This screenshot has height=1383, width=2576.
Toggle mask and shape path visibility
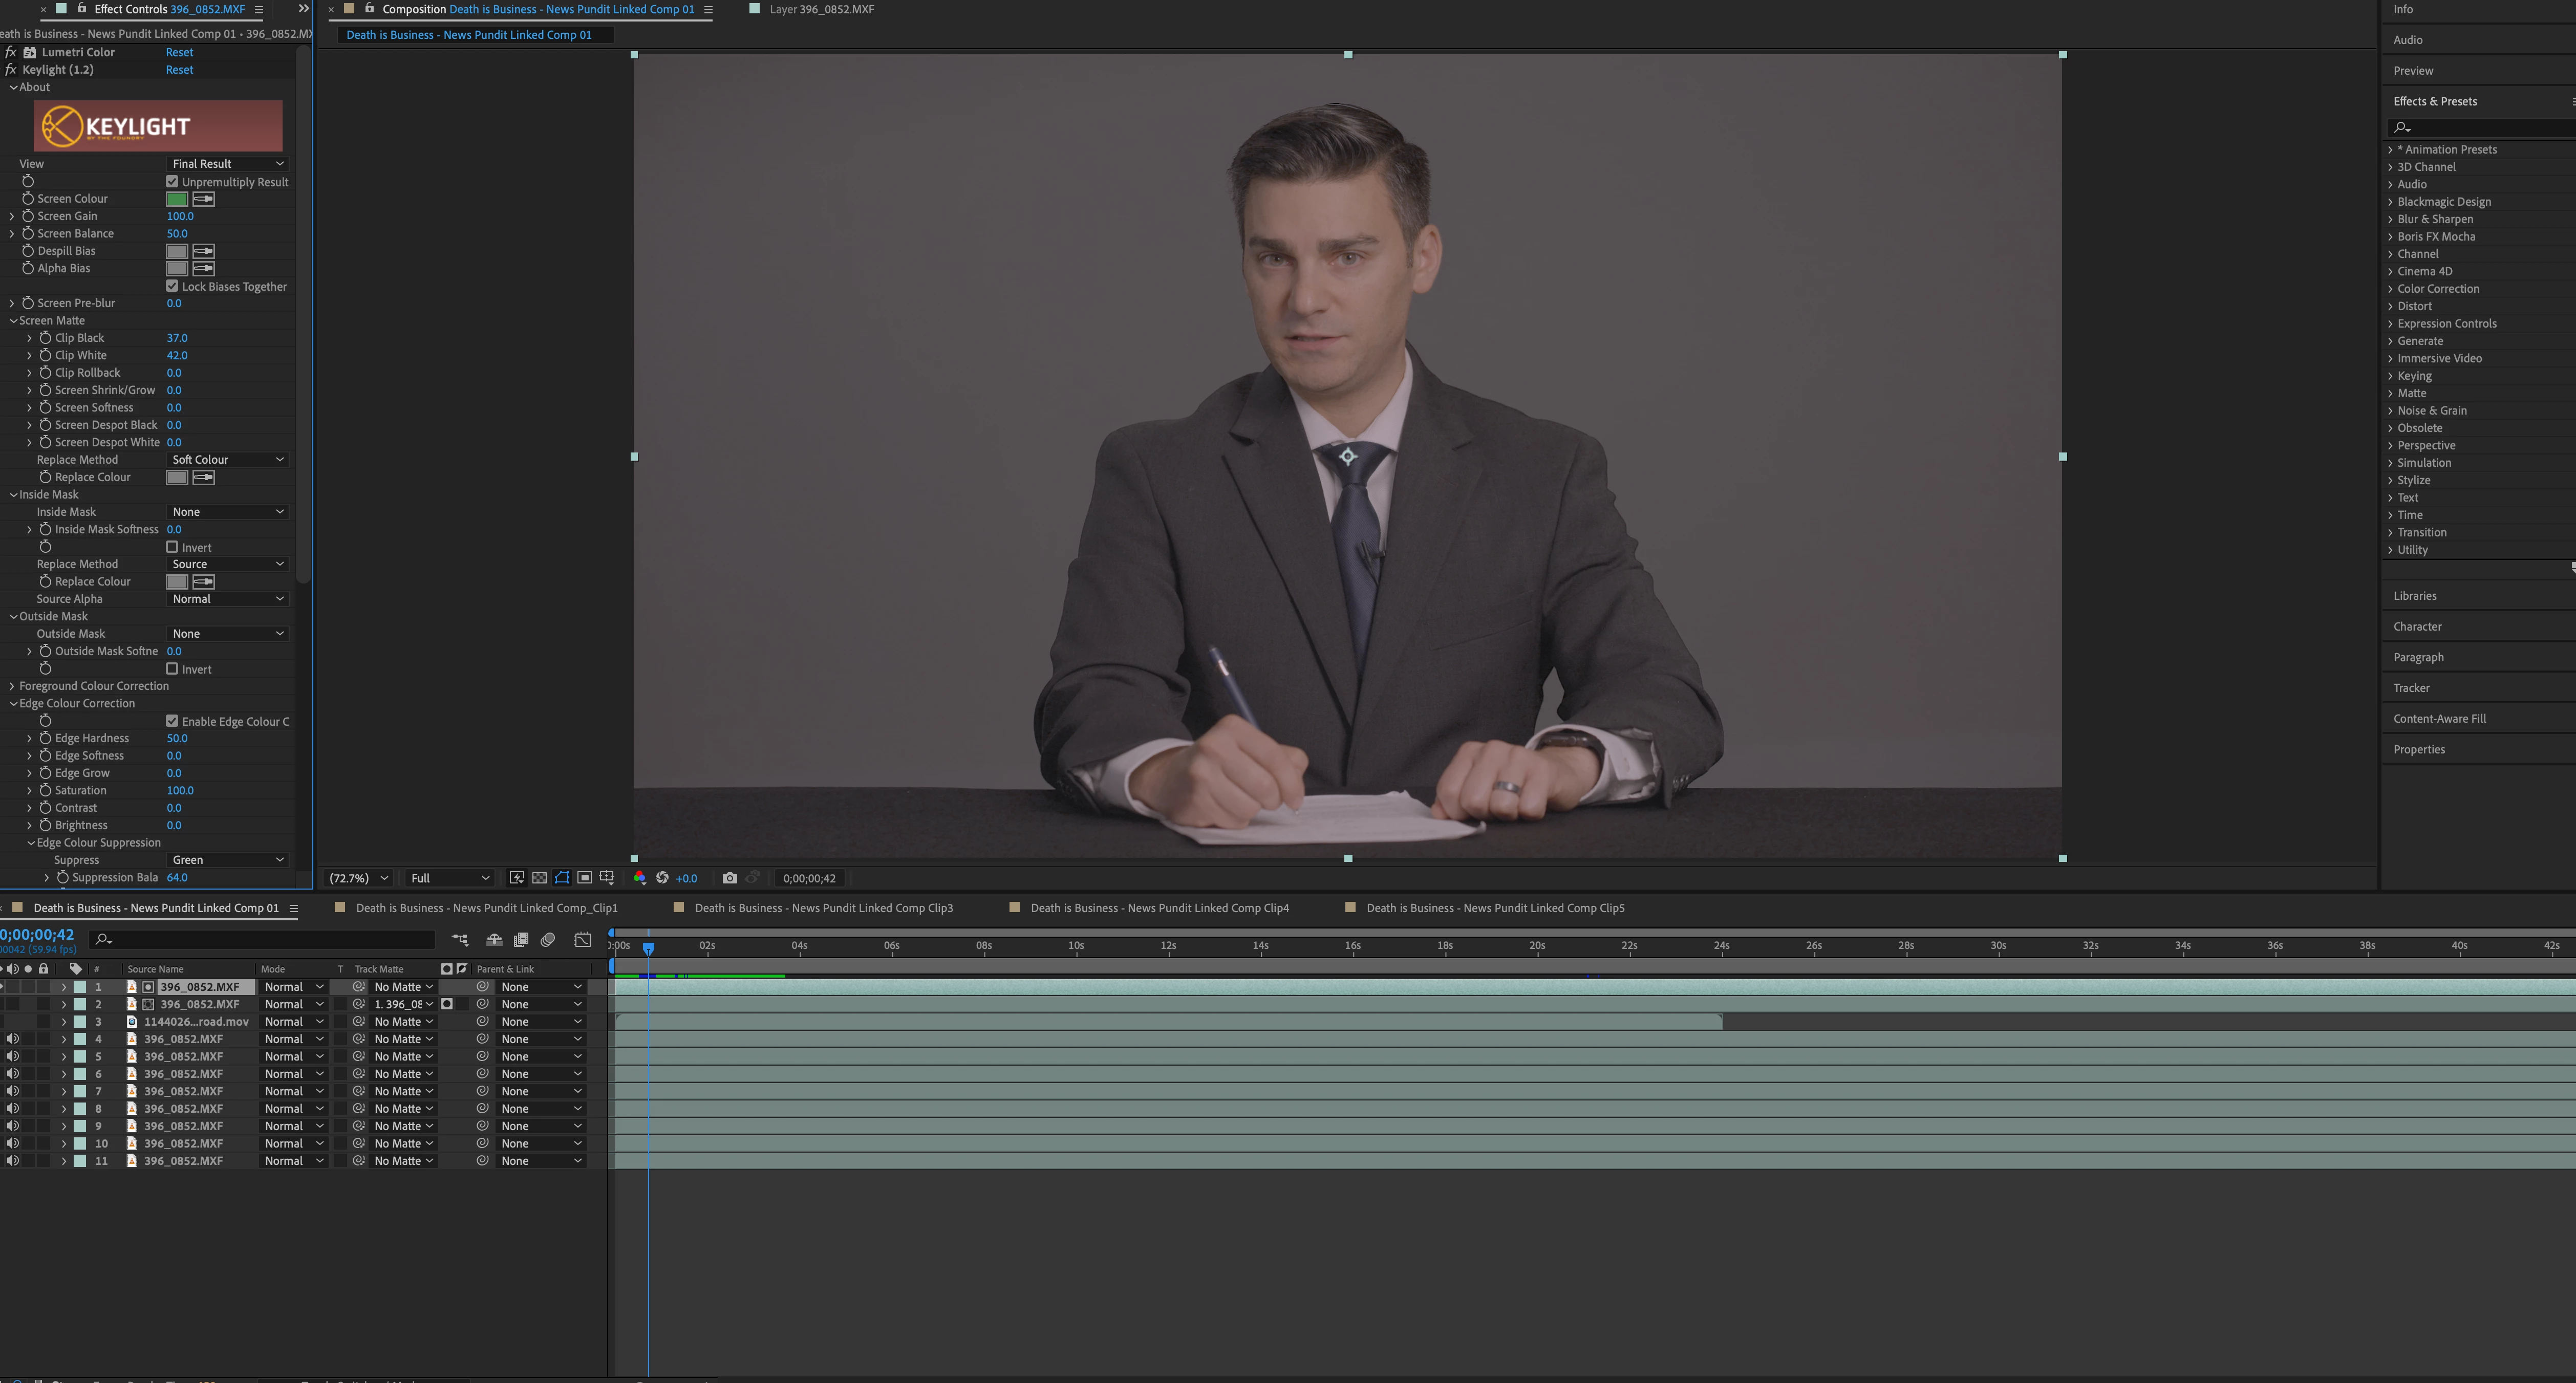pyautogui.click(x=562, y=878)
